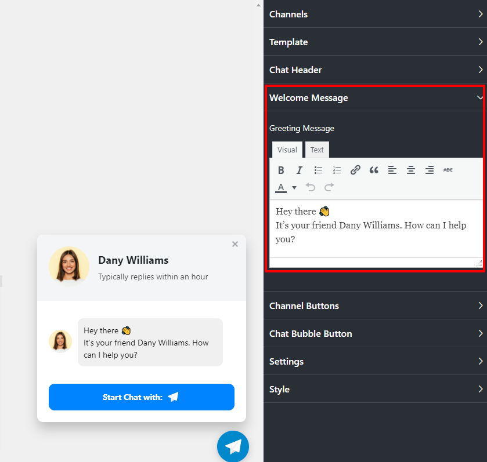Open the text color dropdown arrow
The height and width of the screenshot is (462, 487).
(x=294, y=187)
